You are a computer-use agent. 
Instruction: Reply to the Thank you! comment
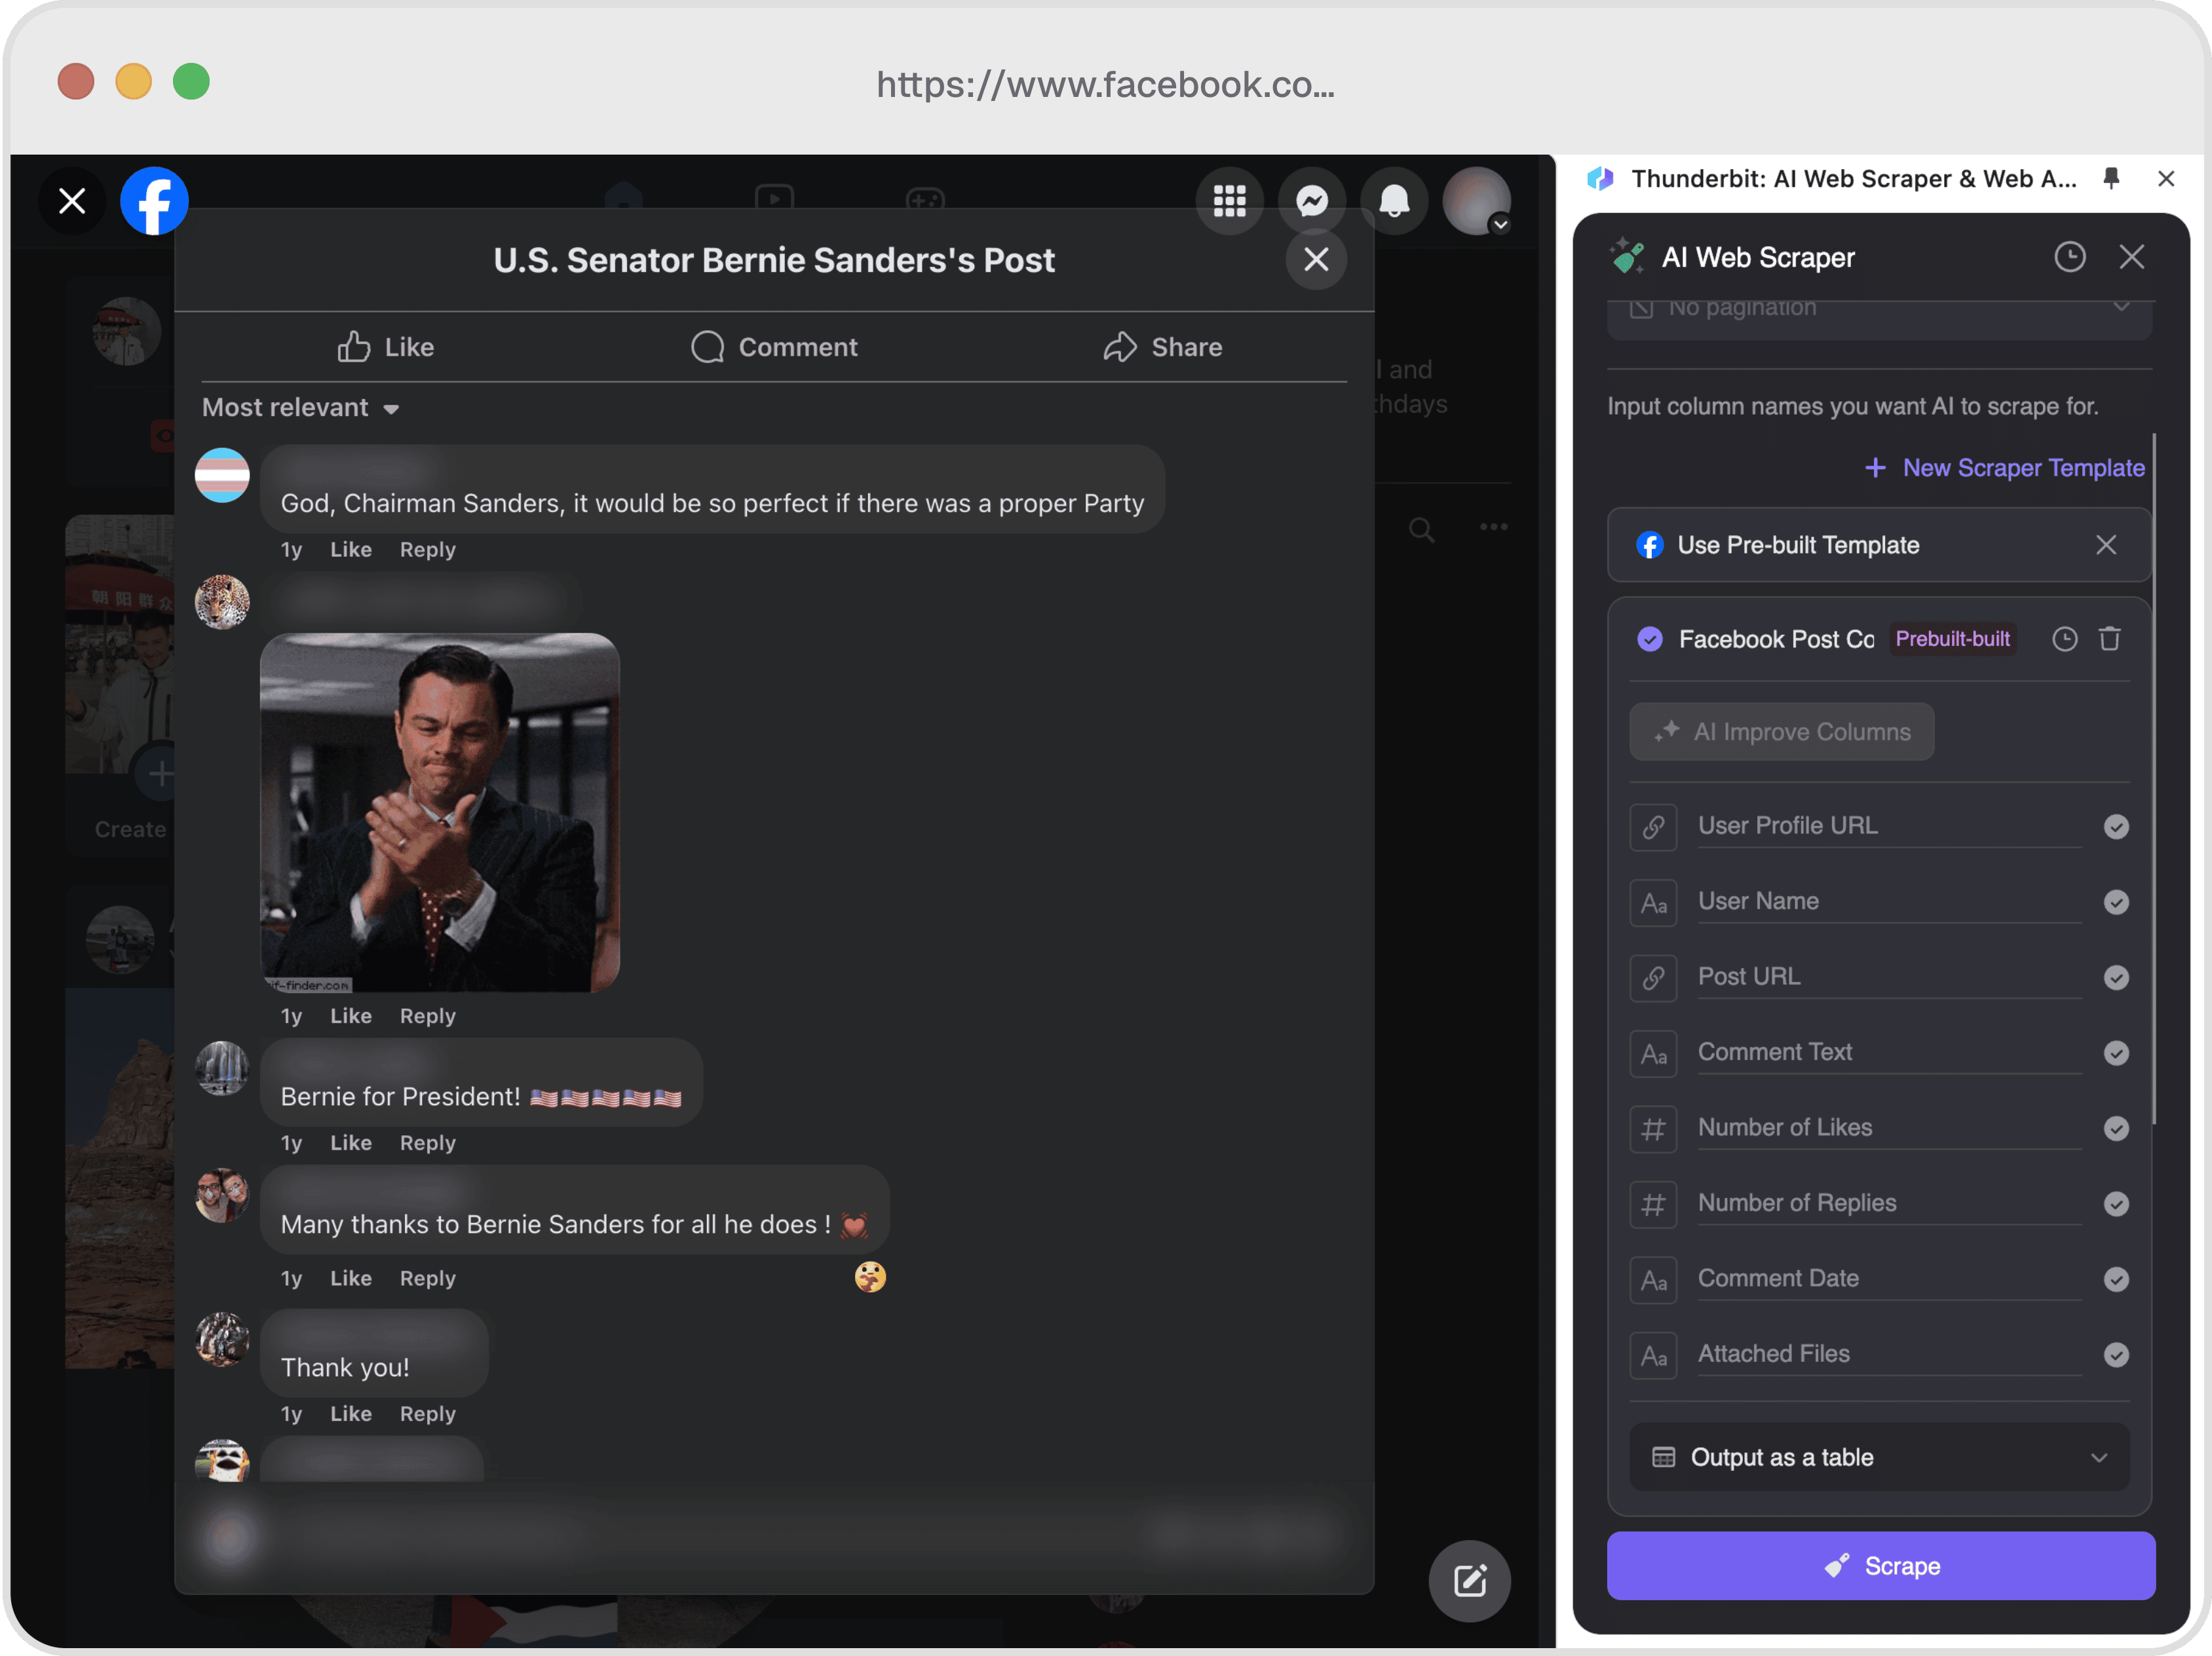point(427,1414)
